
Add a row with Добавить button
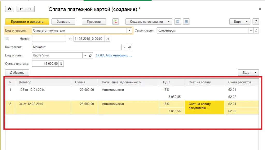click(x=17, y=73)
